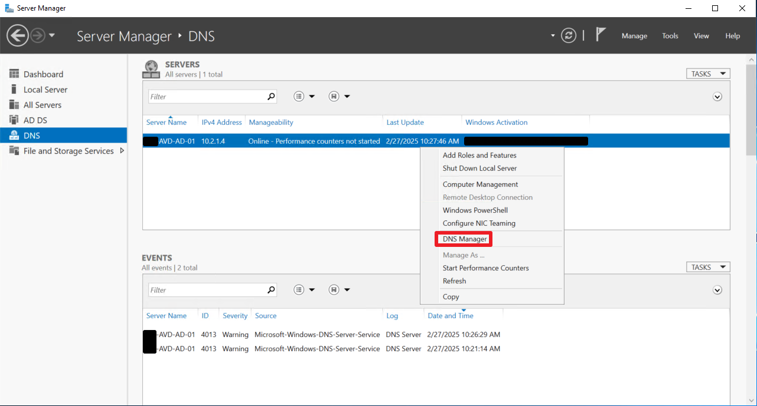Screen dimensions: 757x406
Task: Sort events by Source column
Action: [266, 316]
